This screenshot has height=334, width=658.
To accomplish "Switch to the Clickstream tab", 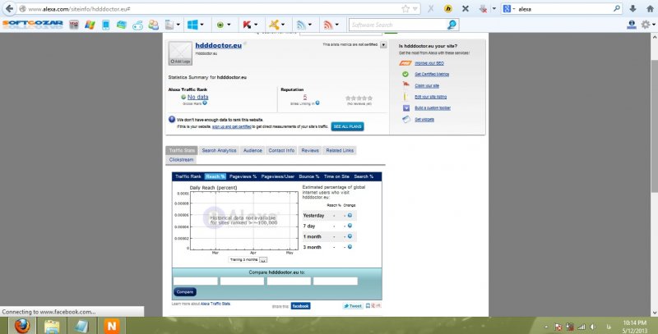I will 181,160.
